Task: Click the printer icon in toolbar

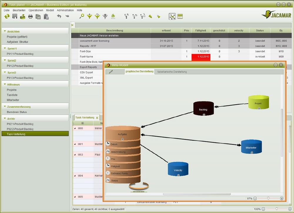Action: pos(30,17)
